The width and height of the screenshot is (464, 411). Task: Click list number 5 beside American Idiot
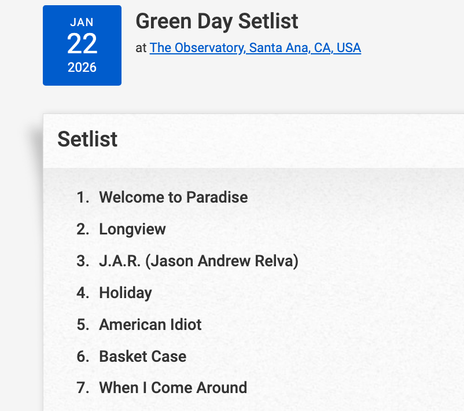83,324
